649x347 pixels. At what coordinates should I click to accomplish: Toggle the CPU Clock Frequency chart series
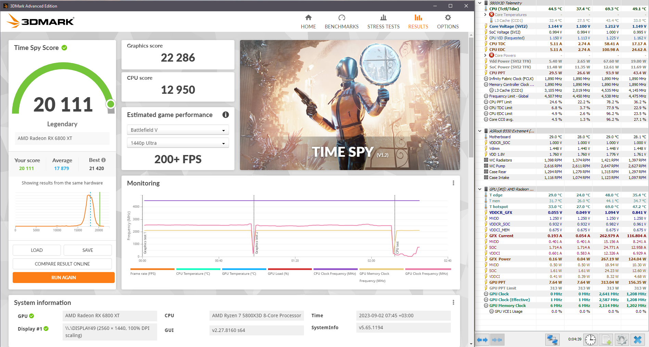tap(335, 272)
